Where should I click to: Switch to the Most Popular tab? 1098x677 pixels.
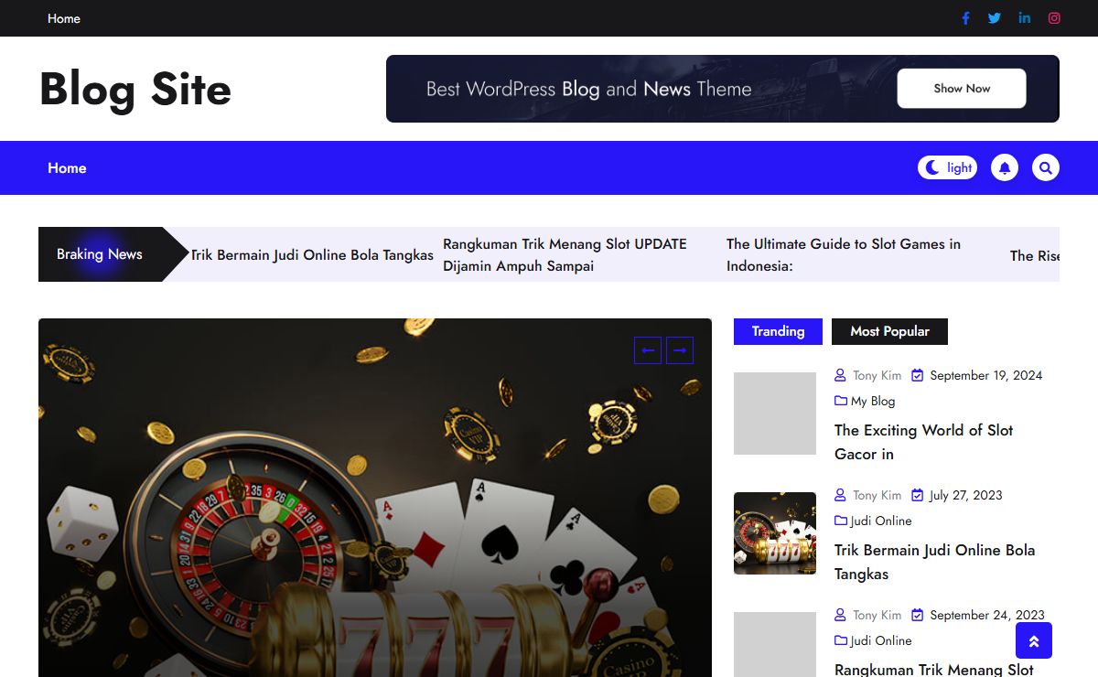pyautogui.click(x=889, y=331)
